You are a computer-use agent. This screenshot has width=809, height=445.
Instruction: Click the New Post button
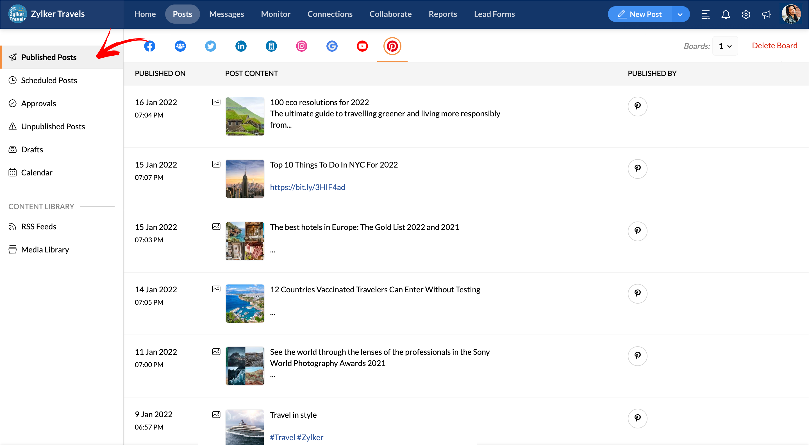coord(640,14)
